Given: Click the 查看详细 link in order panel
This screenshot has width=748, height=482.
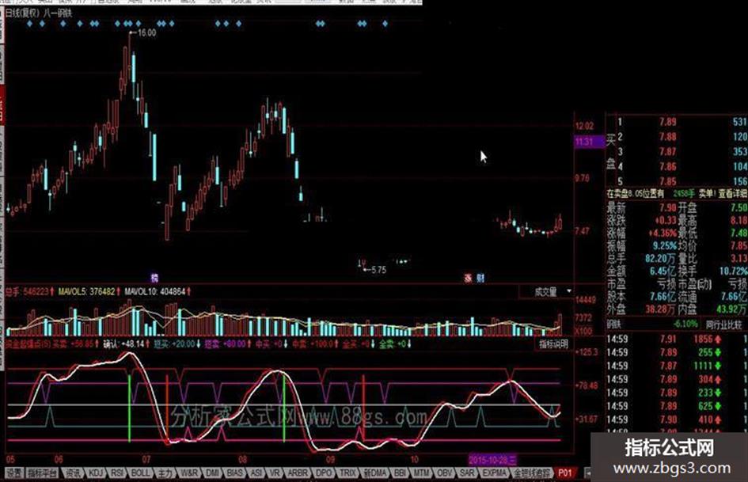Looking at the screenshot, I should click(x=731, y=194).
